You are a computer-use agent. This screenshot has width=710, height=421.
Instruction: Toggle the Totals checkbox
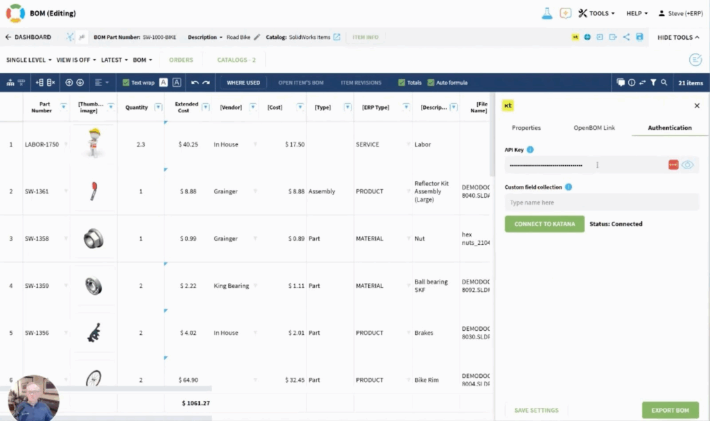(402, 83)
